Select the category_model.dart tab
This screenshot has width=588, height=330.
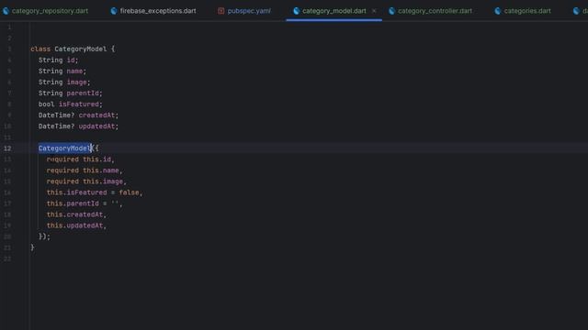click(x=334, y=11)
